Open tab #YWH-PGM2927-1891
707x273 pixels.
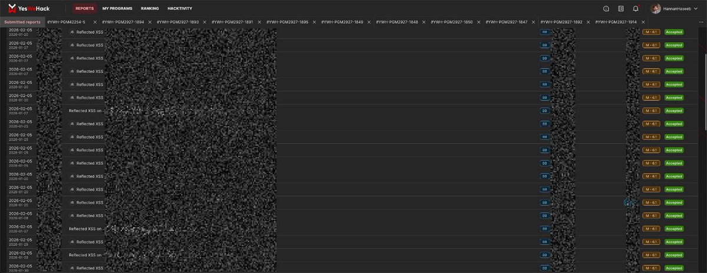pyautogui.click(x=231, y=22)
